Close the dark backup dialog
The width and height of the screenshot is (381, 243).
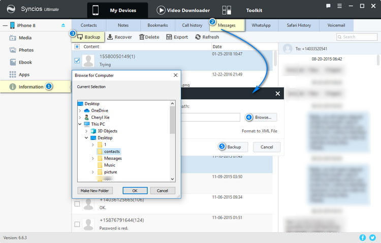[x=278, y=93]
